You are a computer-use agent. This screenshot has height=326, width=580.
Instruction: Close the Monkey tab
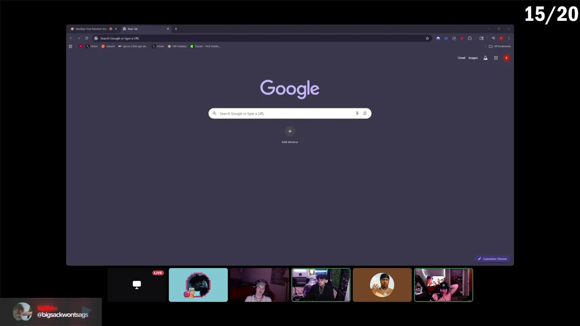116,29
